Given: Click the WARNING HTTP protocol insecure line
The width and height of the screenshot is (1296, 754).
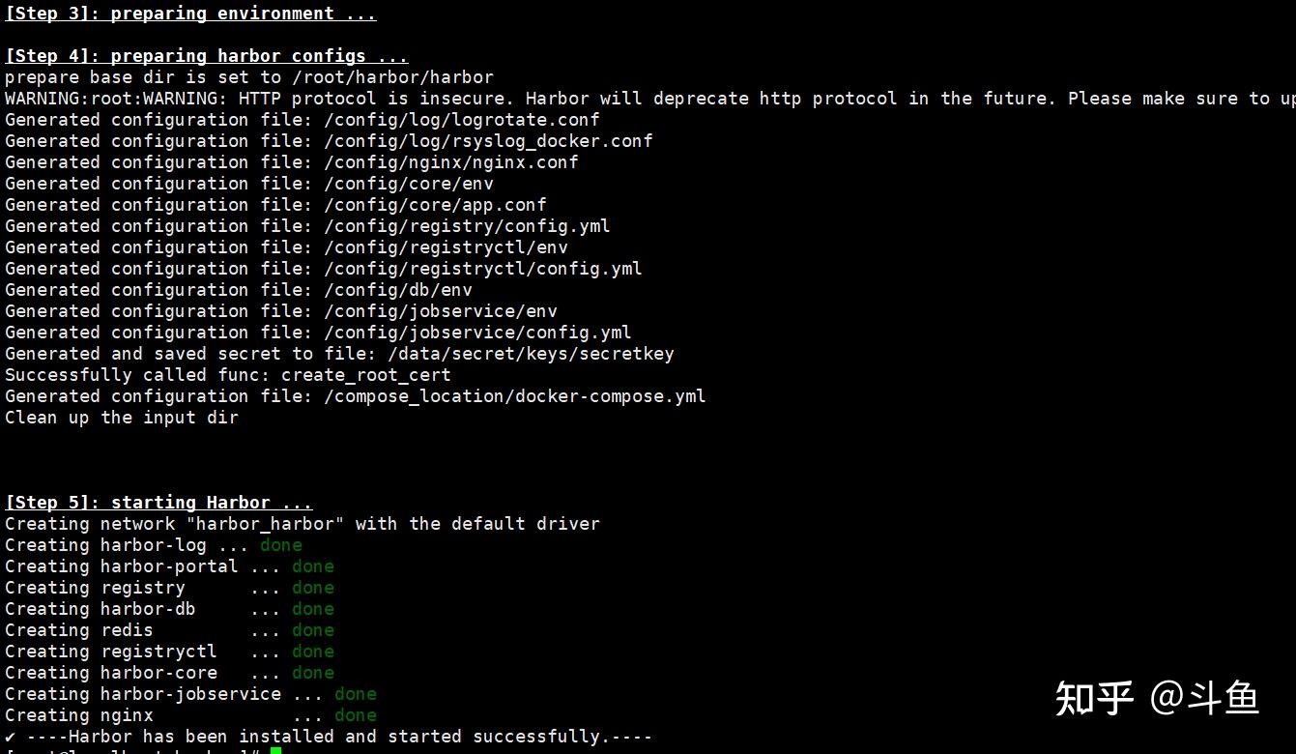Looking at the screenshot, I should coord(649,99).
